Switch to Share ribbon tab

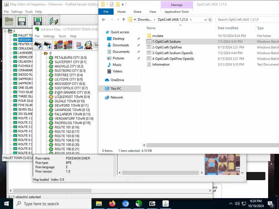(x=137, y=12)
